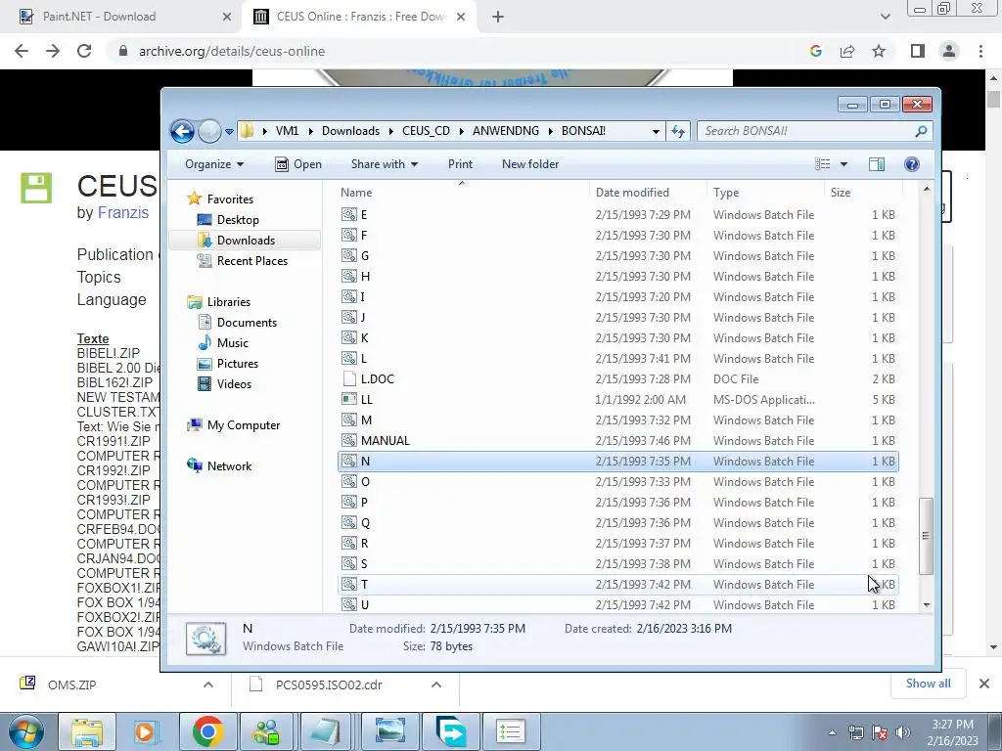This screenshot has width=1002, height=751.
Task: Open the Chrome profile avatar button
Action: [x=949, y=51]
